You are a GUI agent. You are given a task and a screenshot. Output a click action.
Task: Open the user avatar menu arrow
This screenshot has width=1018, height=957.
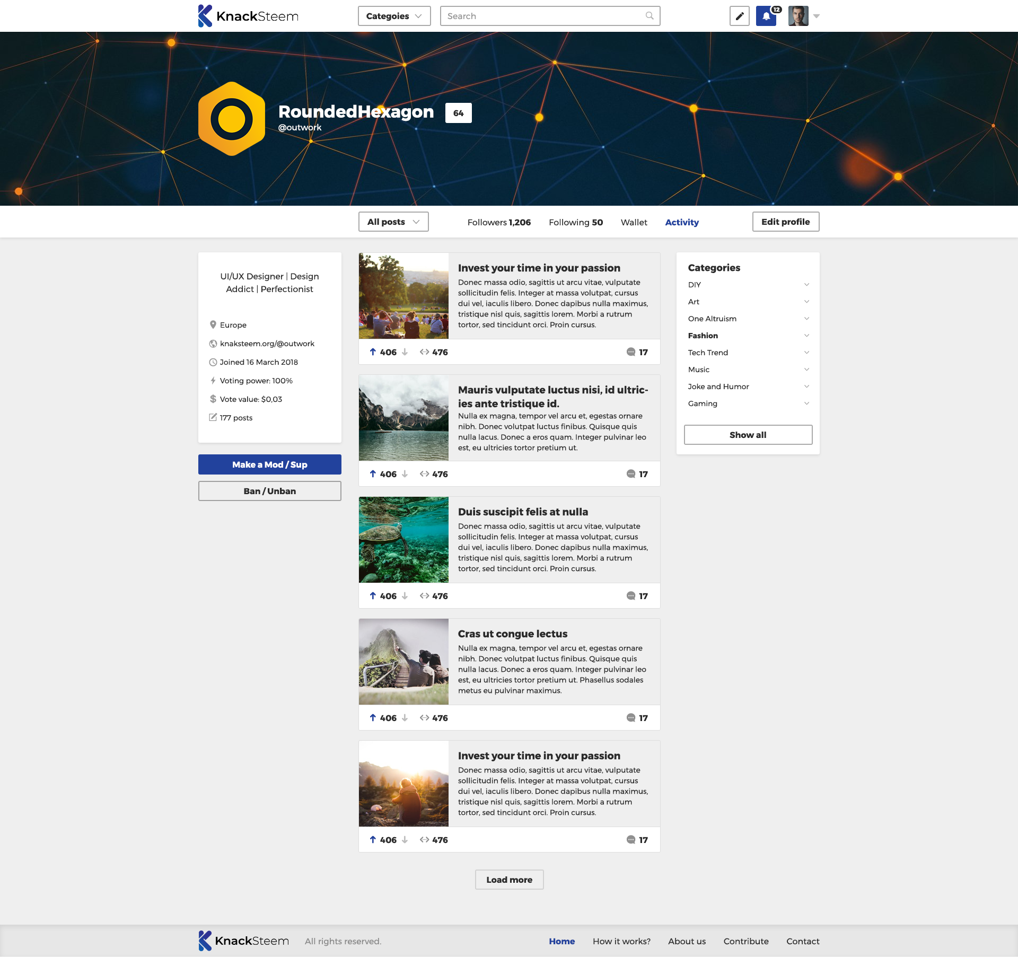pos(817,16)
